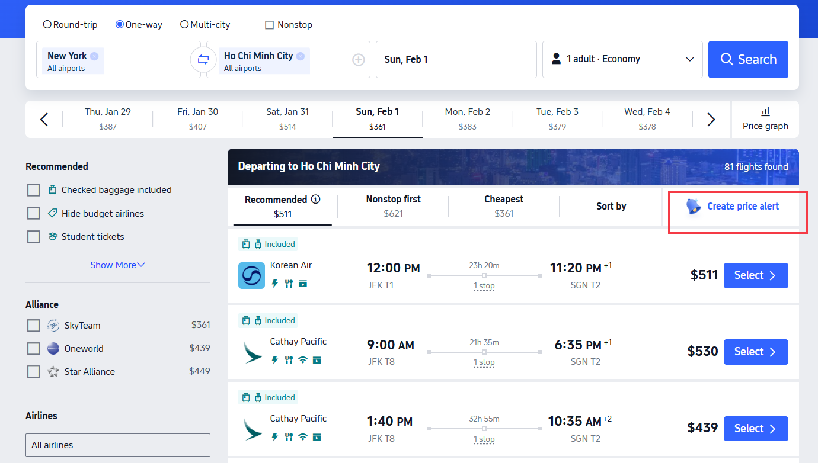Select the $511 Korean Air flight
Viewport: 818px width, 463px height.
click(x=756, y=275)
